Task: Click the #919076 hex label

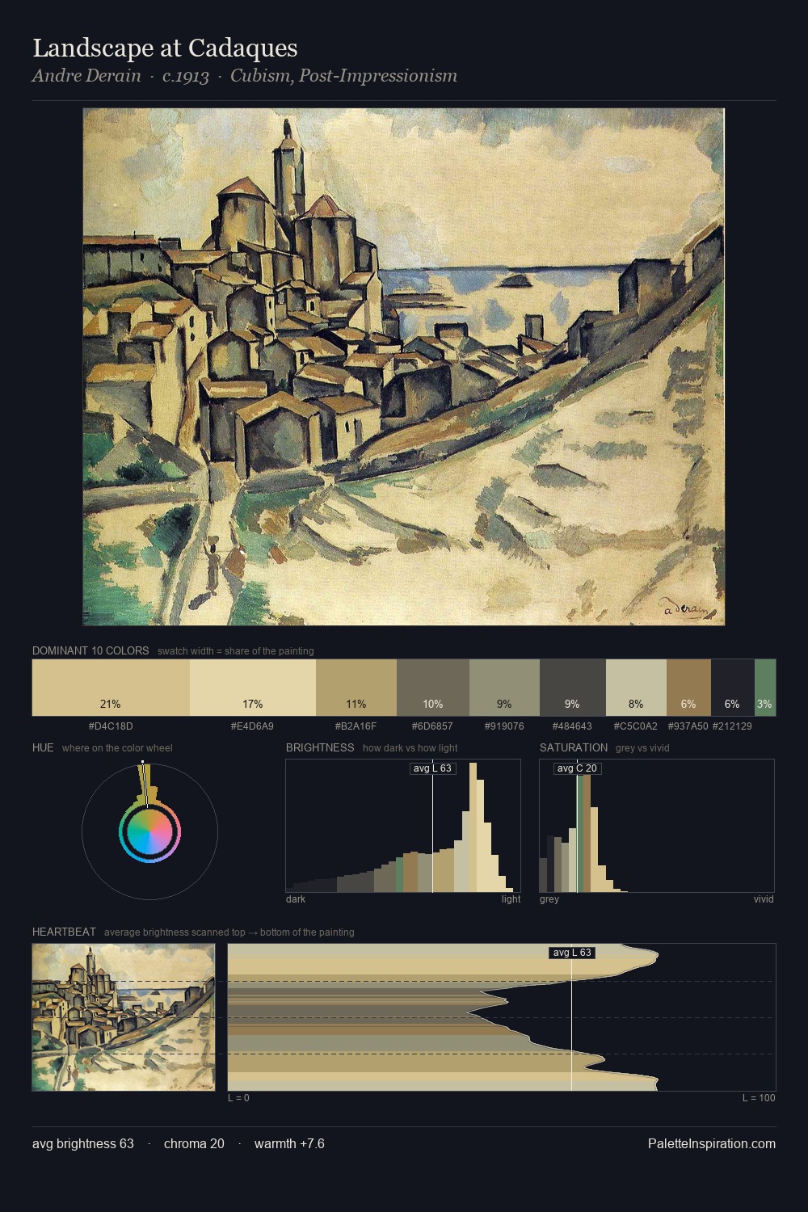Action: (x=504, y=726)
